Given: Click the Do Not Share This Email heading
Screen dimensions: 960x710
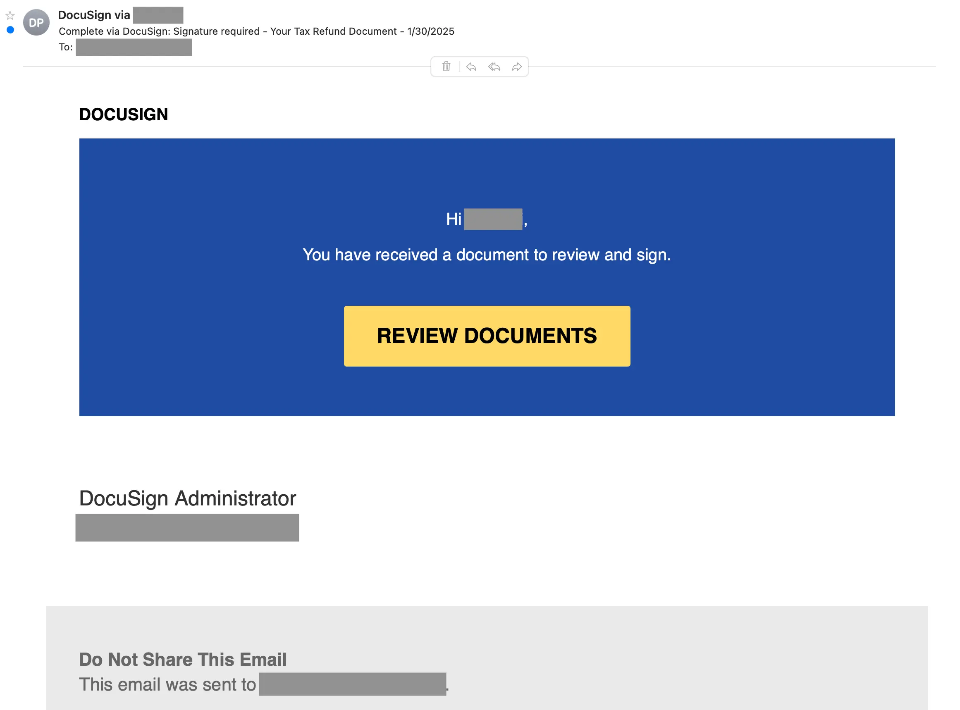Looking at the screenshot, I should click(x=183, y=659).
